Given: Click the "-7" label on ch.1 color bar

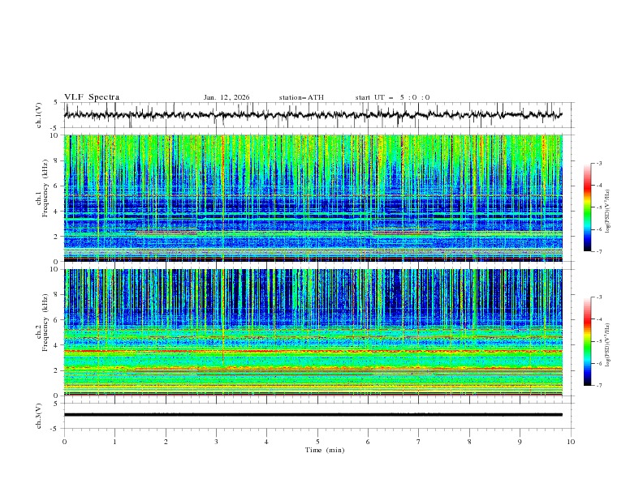Looking at the screenshot, I should 599,251.
